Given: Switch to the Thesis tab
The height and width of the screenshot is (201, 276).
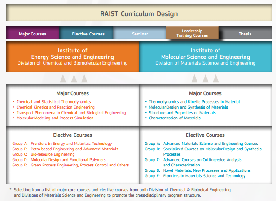Looking at the screenshot, I should tap(245, 33).
